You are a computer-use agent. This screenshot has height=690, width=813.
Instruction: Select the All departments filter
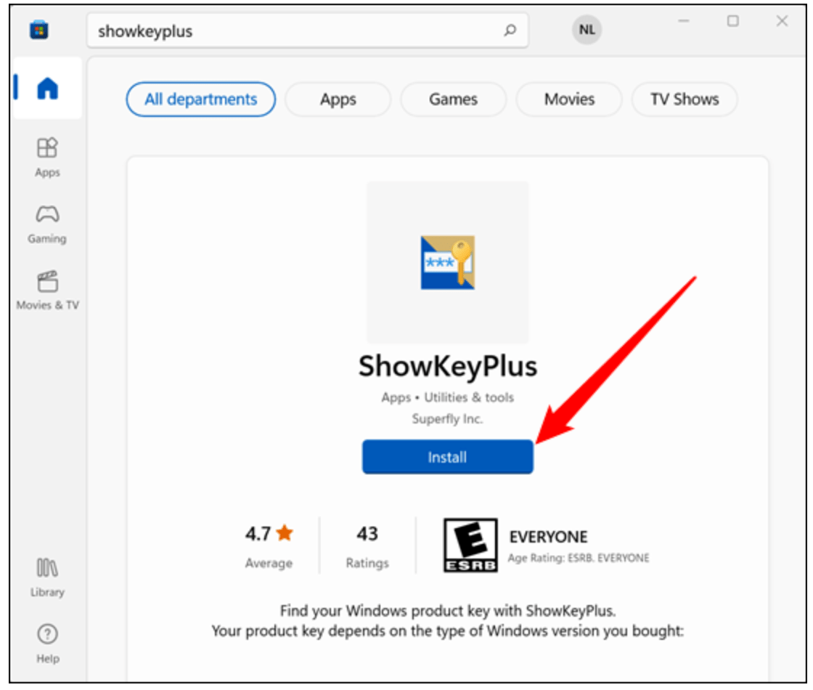point(200,99)
